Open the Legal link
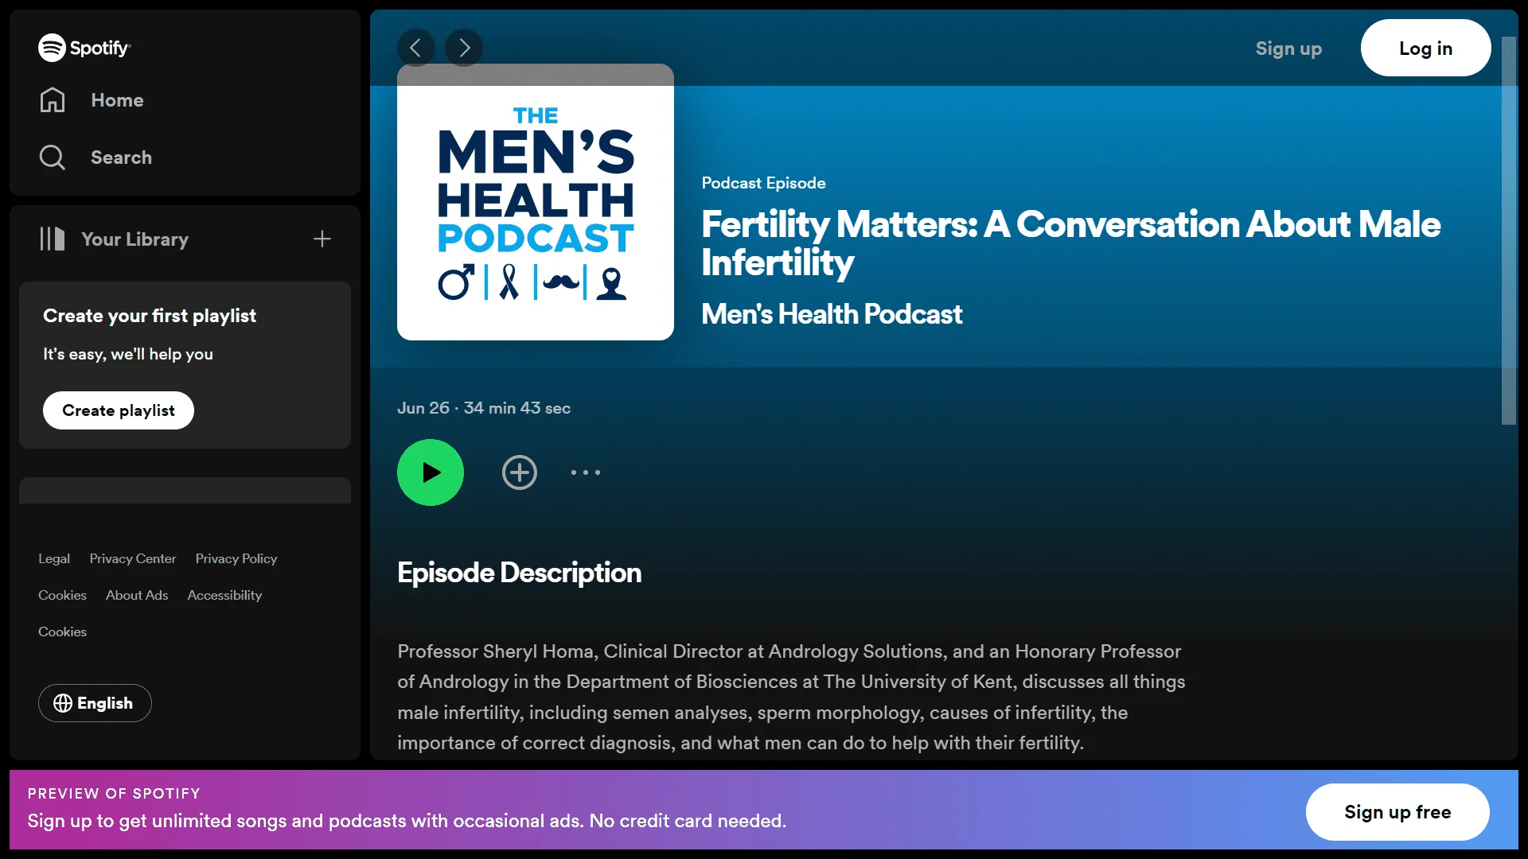The height and width of the screenshot is (859, 1528). pos(54,558)
